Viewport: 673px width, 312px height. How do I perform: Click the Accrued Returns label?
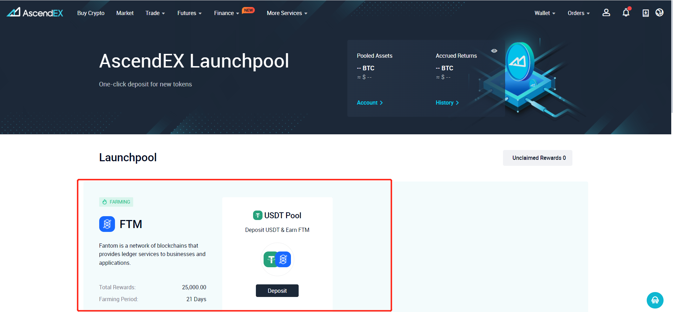456,56
